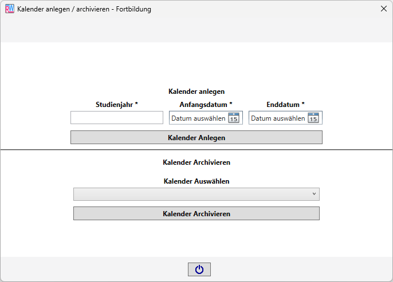Click the Studienjahr * label
Screen dimensions: 393x282
click(117, 105)
